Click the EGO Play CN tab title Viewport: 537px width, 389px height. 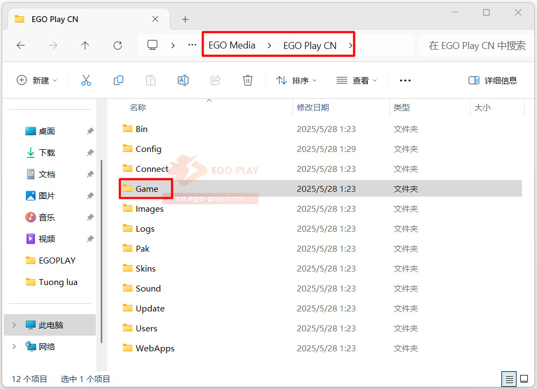(x=55, y=19)
